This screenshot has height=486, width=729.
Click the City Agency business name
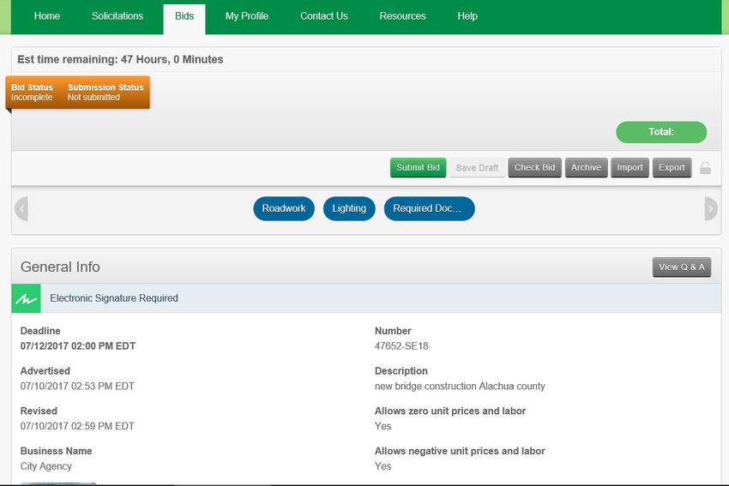[46, 466]
